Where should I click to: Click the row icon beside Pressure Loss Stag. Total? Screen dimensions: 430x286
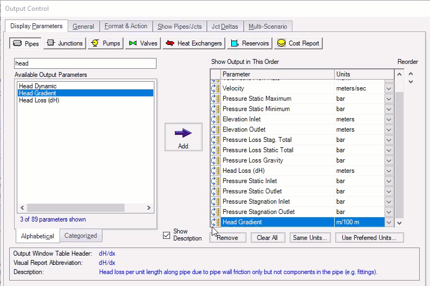(x=216, y=140)
